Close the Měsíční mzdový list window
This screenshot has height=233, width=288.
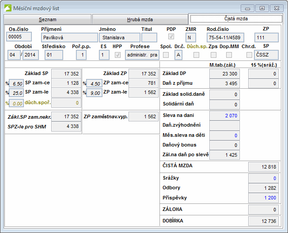click(277, 8)
